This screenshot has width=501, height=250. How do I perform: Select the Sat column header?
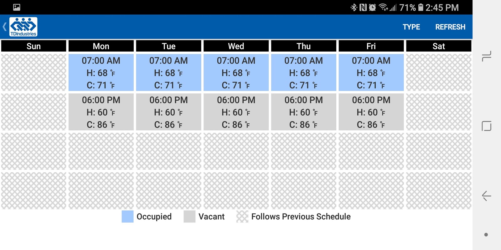click(439, 46)
